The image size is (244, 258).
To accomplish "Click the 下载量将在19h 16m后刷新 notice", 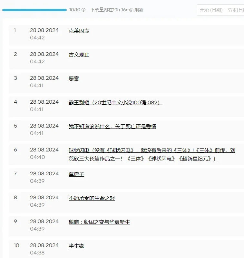I will pos(117,10).
